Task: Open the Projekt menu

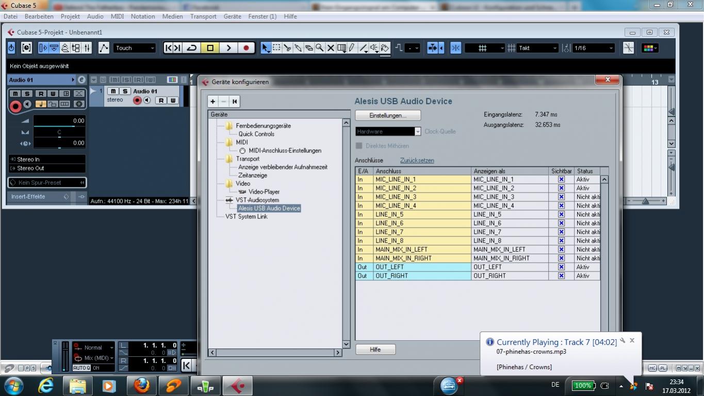Action: point(70,17)
